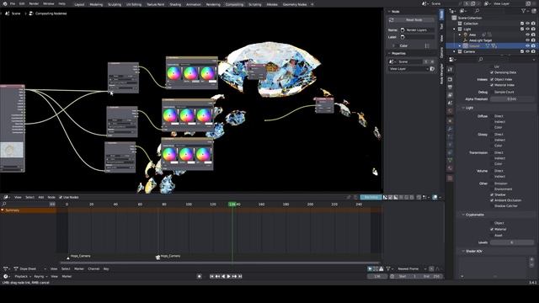Toggle exclude checkbox for Camera collection
The height and width of the screenshot is (303, 539).
coord(522,51)
